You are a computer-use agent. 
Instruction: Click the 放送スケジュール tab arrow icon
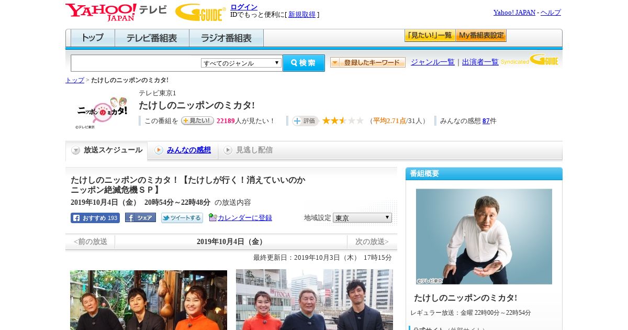tap(76, 150)
